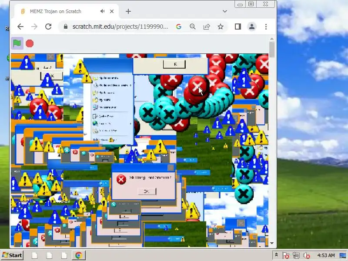Screen dimensions: 348x261
Task: Stop the project with the red stop sign
Action: 30,43
